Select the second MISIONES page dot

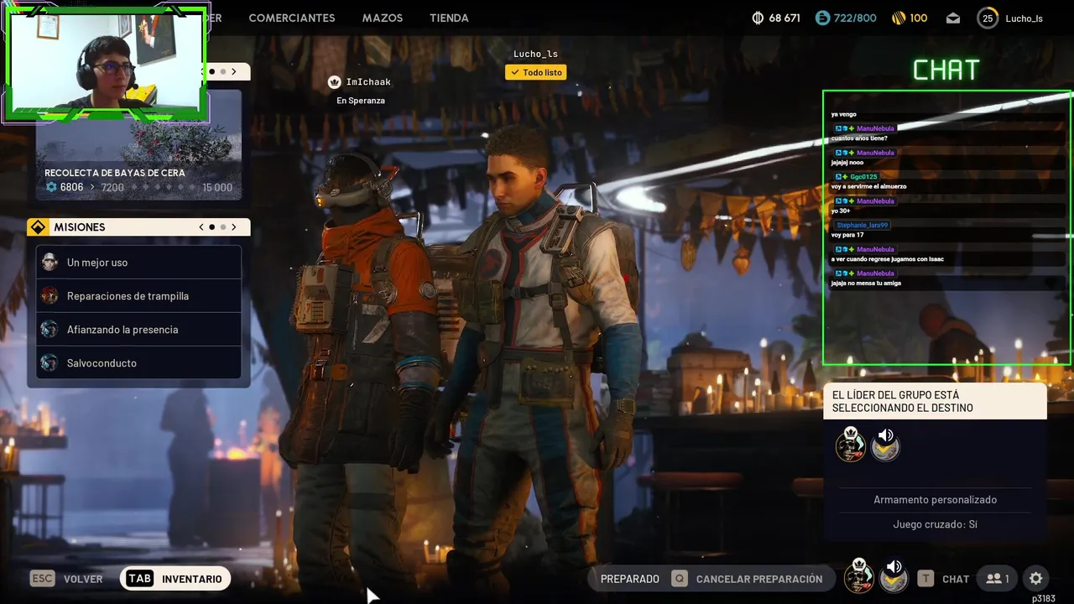[x=223, y=227]
